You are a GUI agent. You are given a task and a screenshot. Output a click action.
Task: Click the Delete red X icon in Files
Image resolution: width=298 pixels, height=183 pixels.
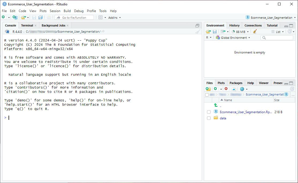tap(226, 89)
